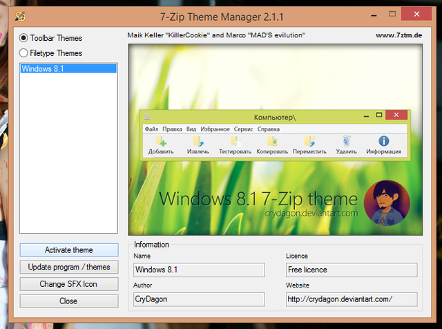Click the Избранное menu in the preview
The height and width of the screenshot is (329, 442).
tap(215, 129)
